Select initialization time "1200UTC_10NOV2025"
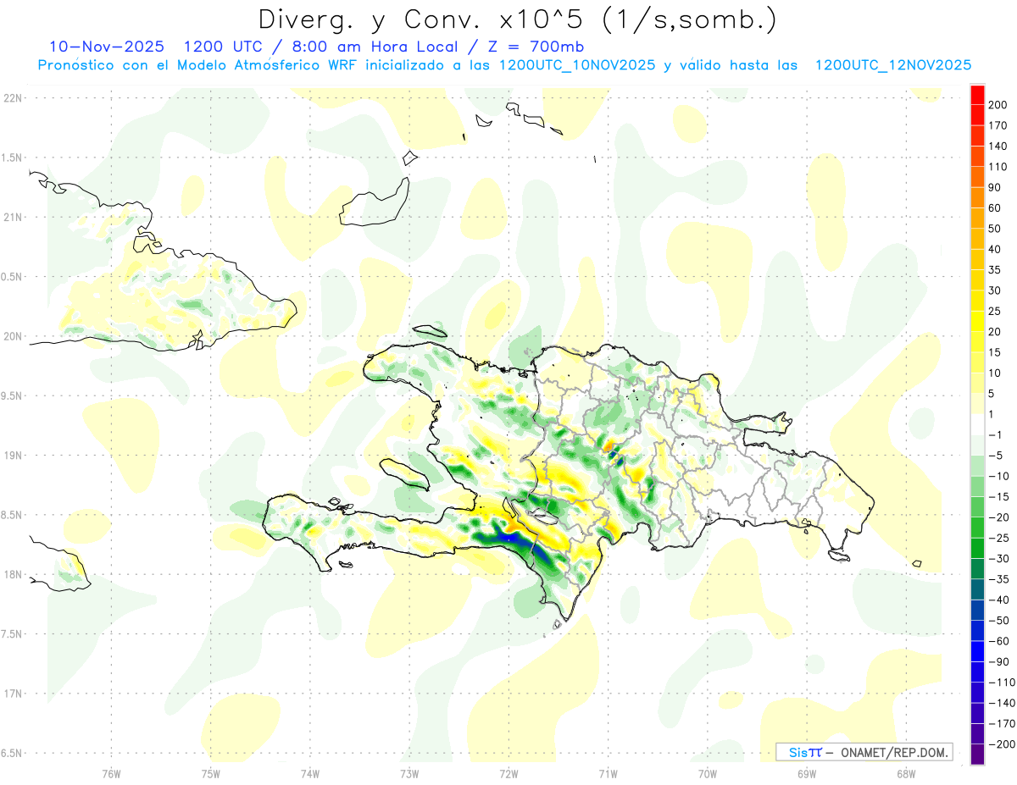This screenshot has height=785, width=1017. coord(576,65)
